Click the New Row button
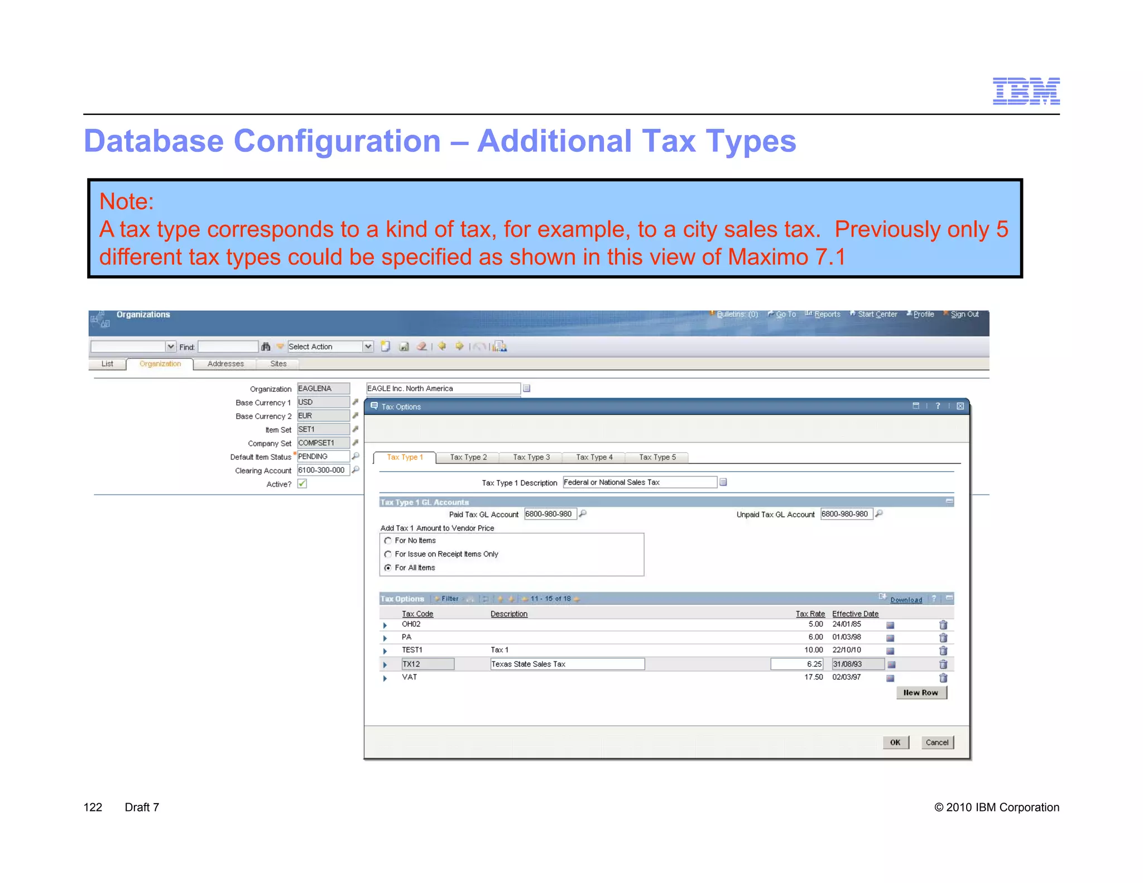The height and width of the screenshot is (883, 1143). (x=921, y=693)
